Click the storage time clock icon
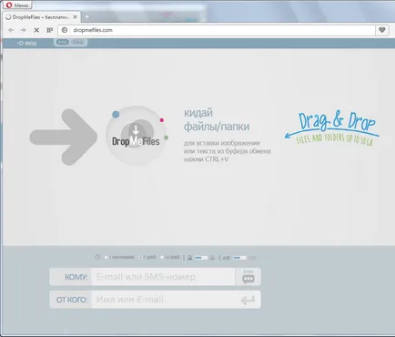Image resolution: width=395 pixels, height=337 pixels. pos(97,257)
